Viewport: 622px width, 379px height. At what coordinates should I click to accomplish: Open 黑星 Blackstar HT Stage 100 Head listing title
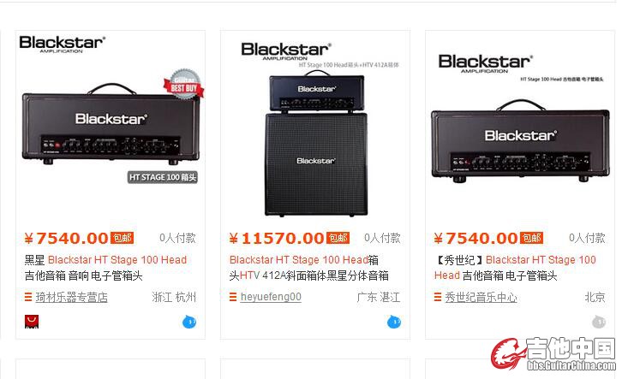pos(105,268)
